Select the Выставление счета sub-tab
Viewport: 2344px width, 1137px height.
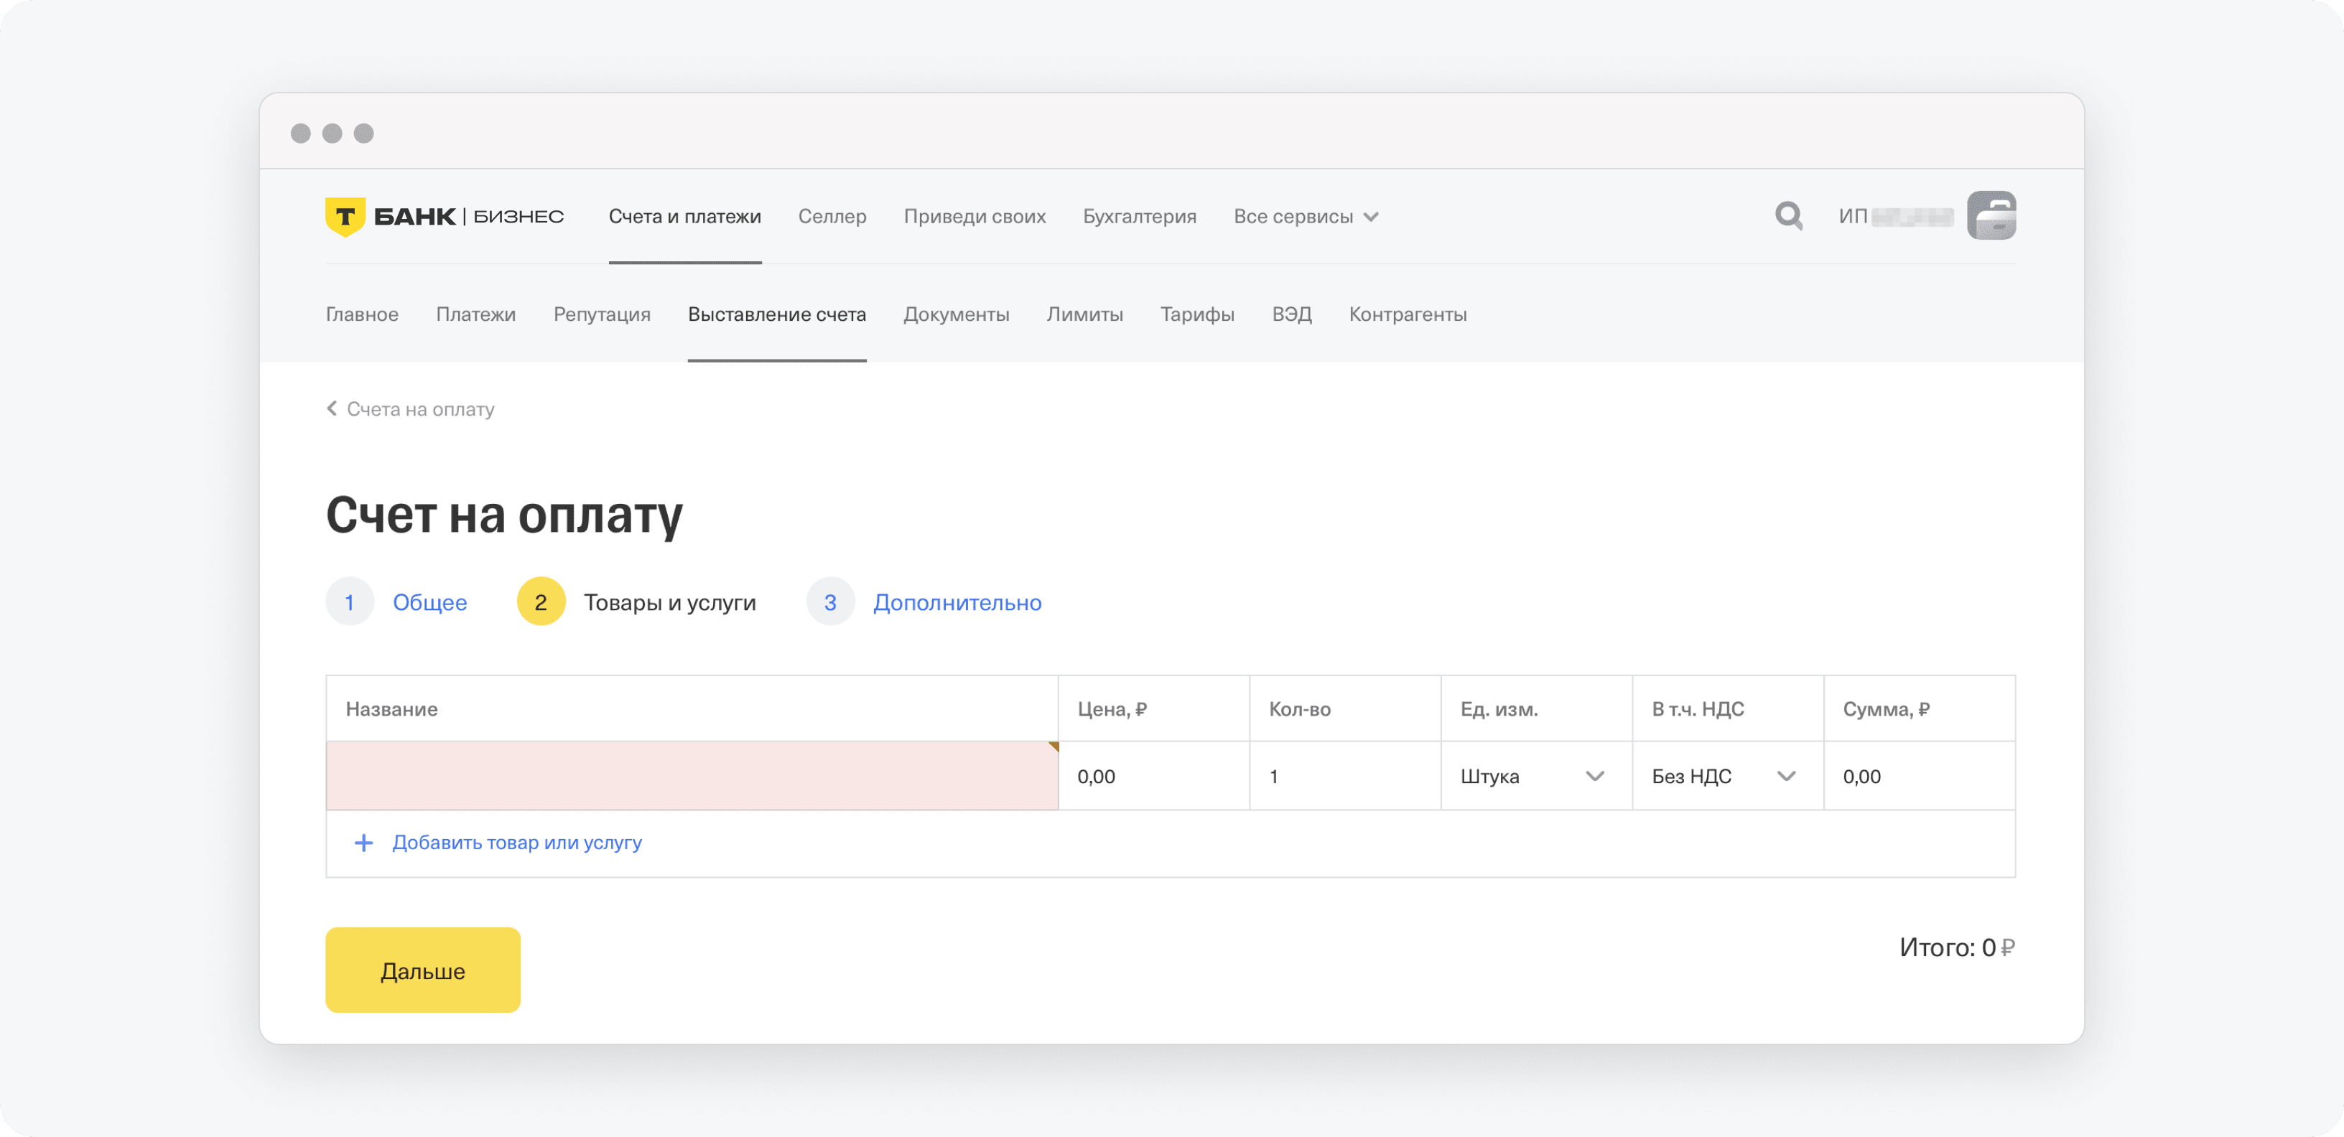tap(776, 314)
